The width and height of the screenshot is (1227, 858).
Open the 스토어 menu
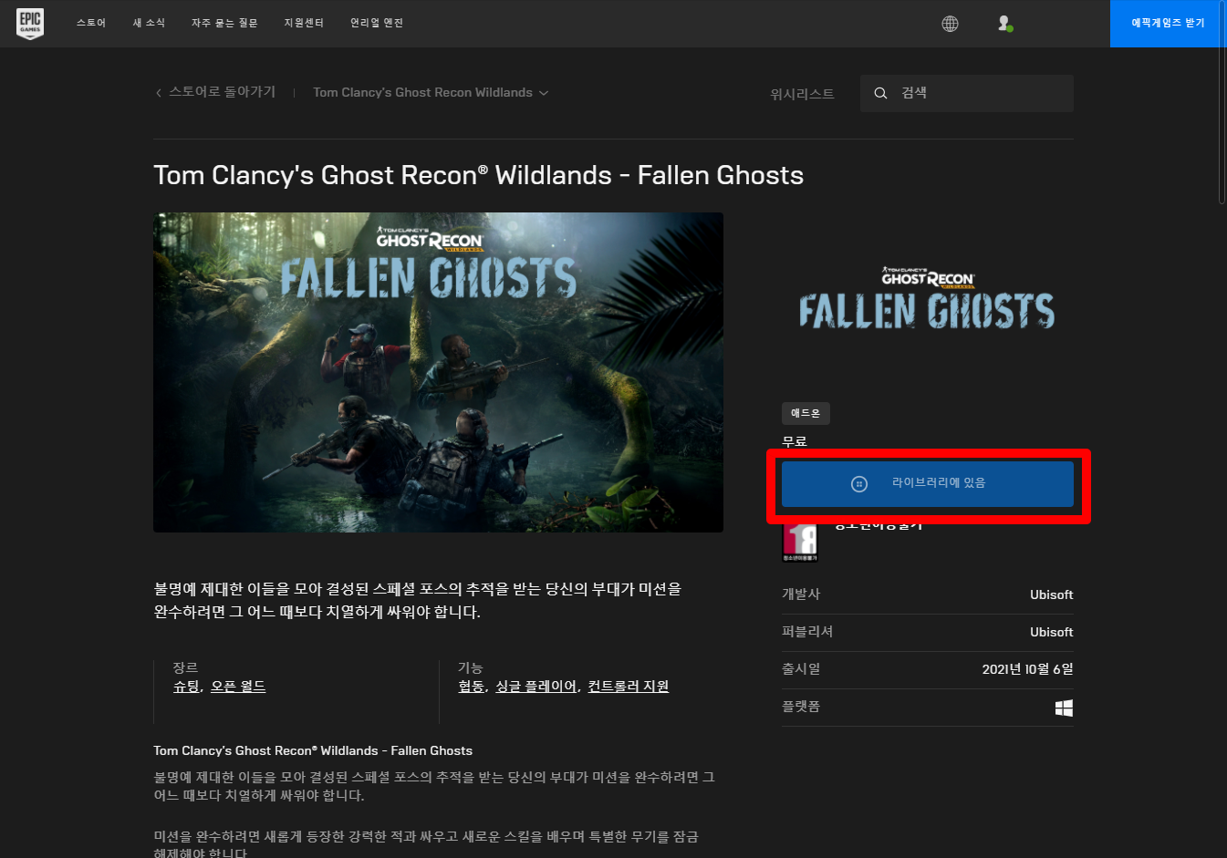[91, 23]
